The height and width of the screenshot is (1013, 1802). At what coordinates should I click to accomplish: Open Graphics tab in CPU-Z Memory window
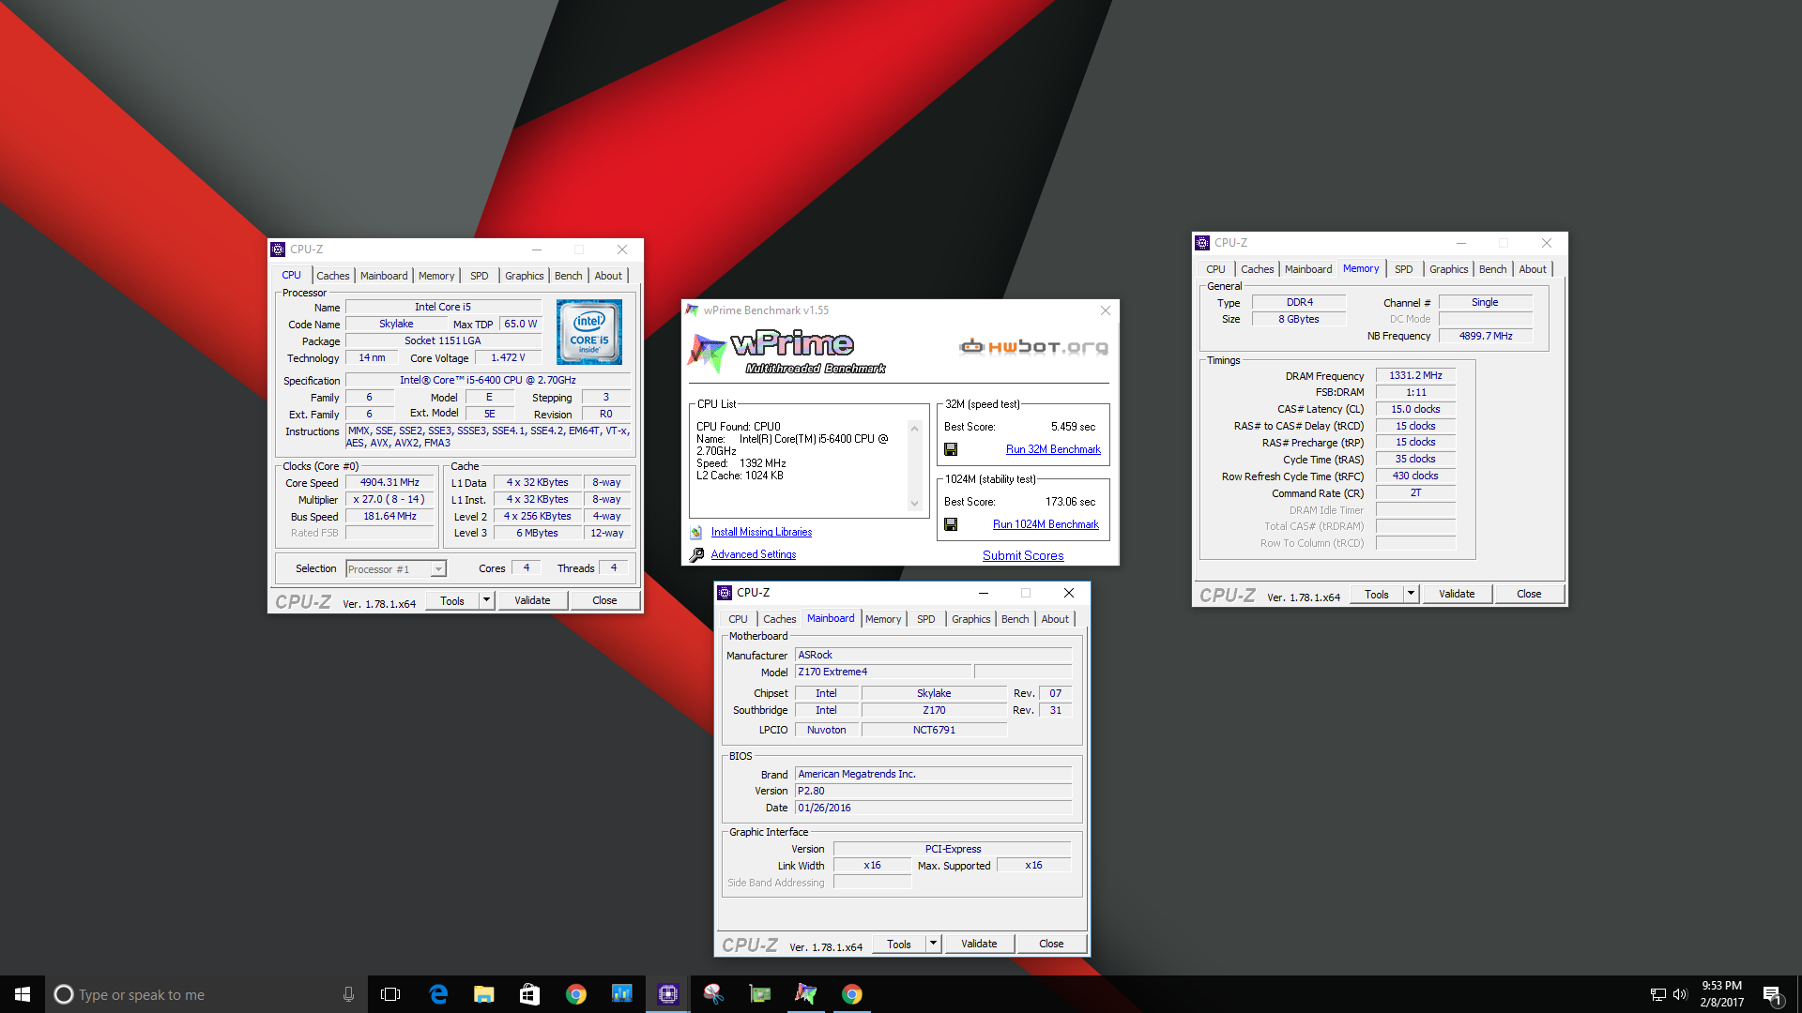click(x=1448, y=269)
